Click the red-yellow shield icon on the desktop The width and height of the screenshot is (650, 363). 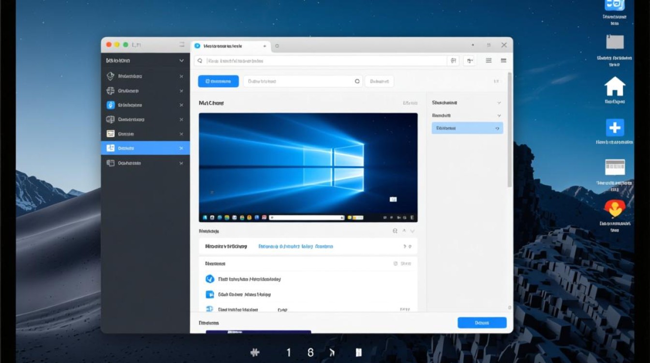tap(615, 208)
